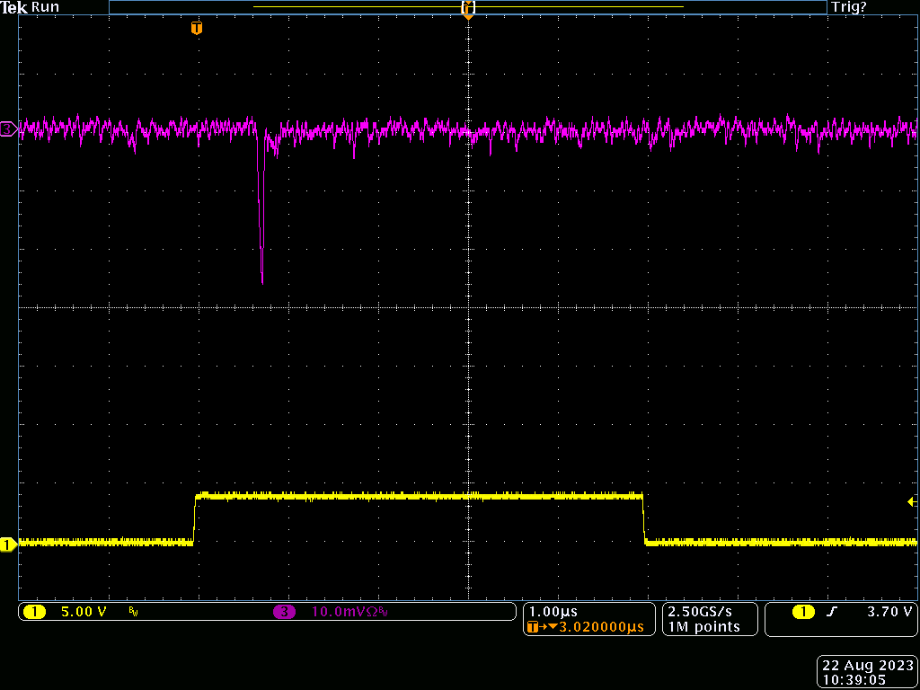
Task: Click the 3.70 V trigger level readout
Action: tap(889, 612)
